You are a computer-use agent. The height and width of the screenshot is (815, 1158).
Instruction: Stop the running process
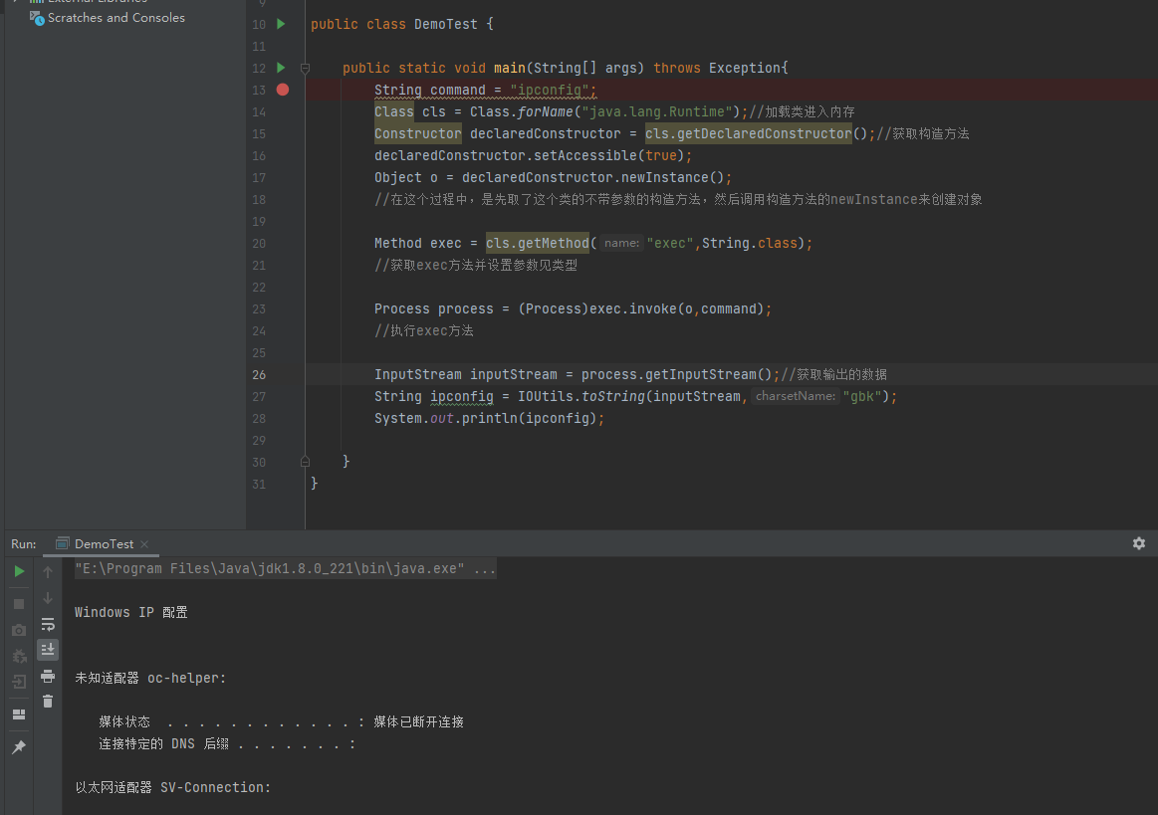click(19, 604)
